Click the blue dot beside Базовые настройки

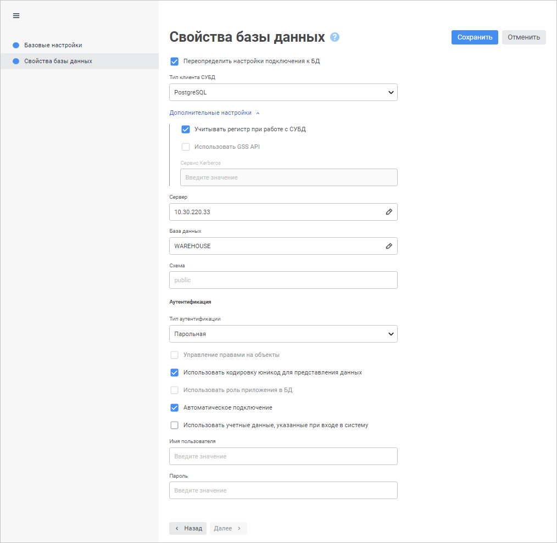coord(16,45)
